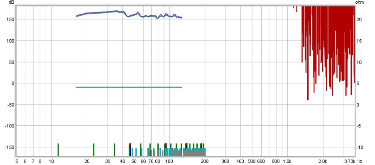Screen dimensions: 375x165
Task: Click the -100 label on the dB axis
Action: click(x=9, y=126)
